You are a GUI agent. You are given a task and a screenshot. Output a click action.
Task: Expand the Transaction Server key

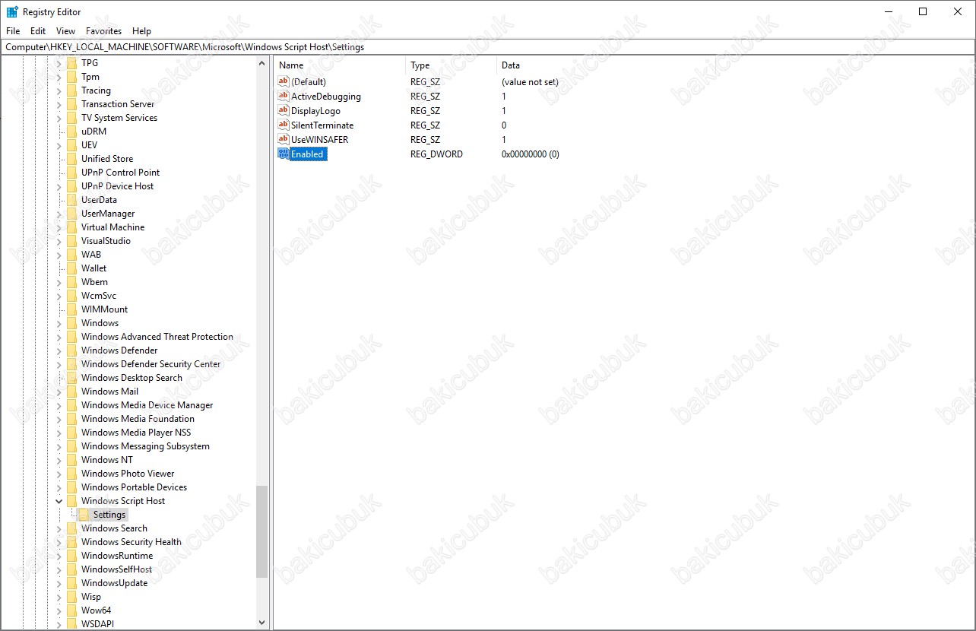(59, 104)
